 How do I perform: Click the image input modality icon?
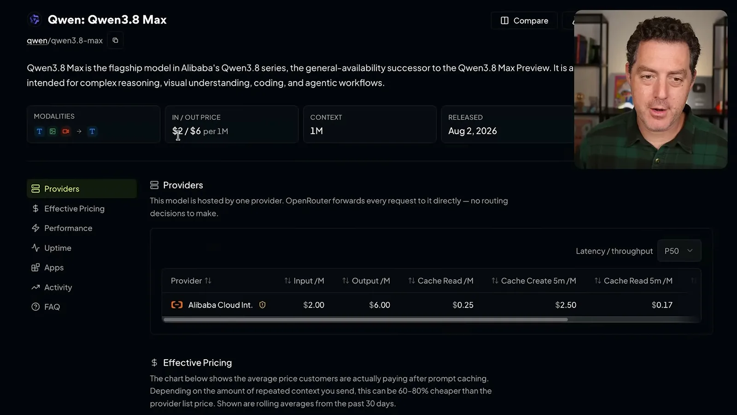click(53, 131)
